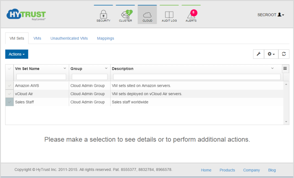Open the Company footer link

click(251, 170)
